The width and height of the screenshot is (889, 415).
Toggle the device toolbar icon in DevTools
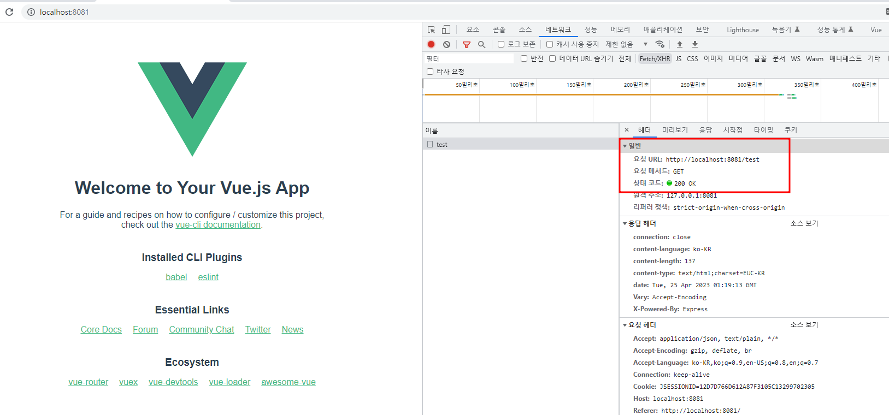tap(446, 29)
